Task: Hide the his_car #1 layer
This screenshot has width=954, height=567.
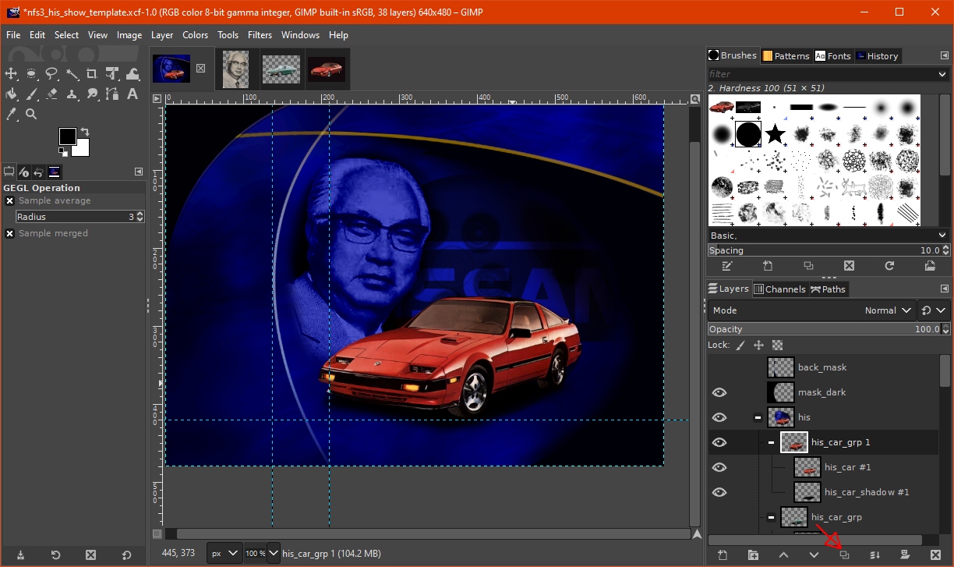Action: [719, 467]
